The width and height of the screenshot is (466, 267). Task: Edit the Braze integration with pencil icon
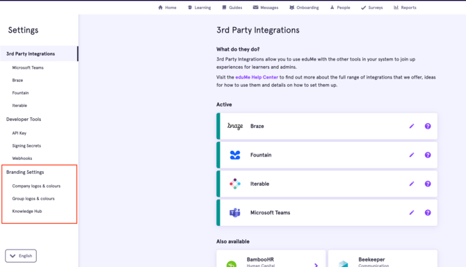412,127
